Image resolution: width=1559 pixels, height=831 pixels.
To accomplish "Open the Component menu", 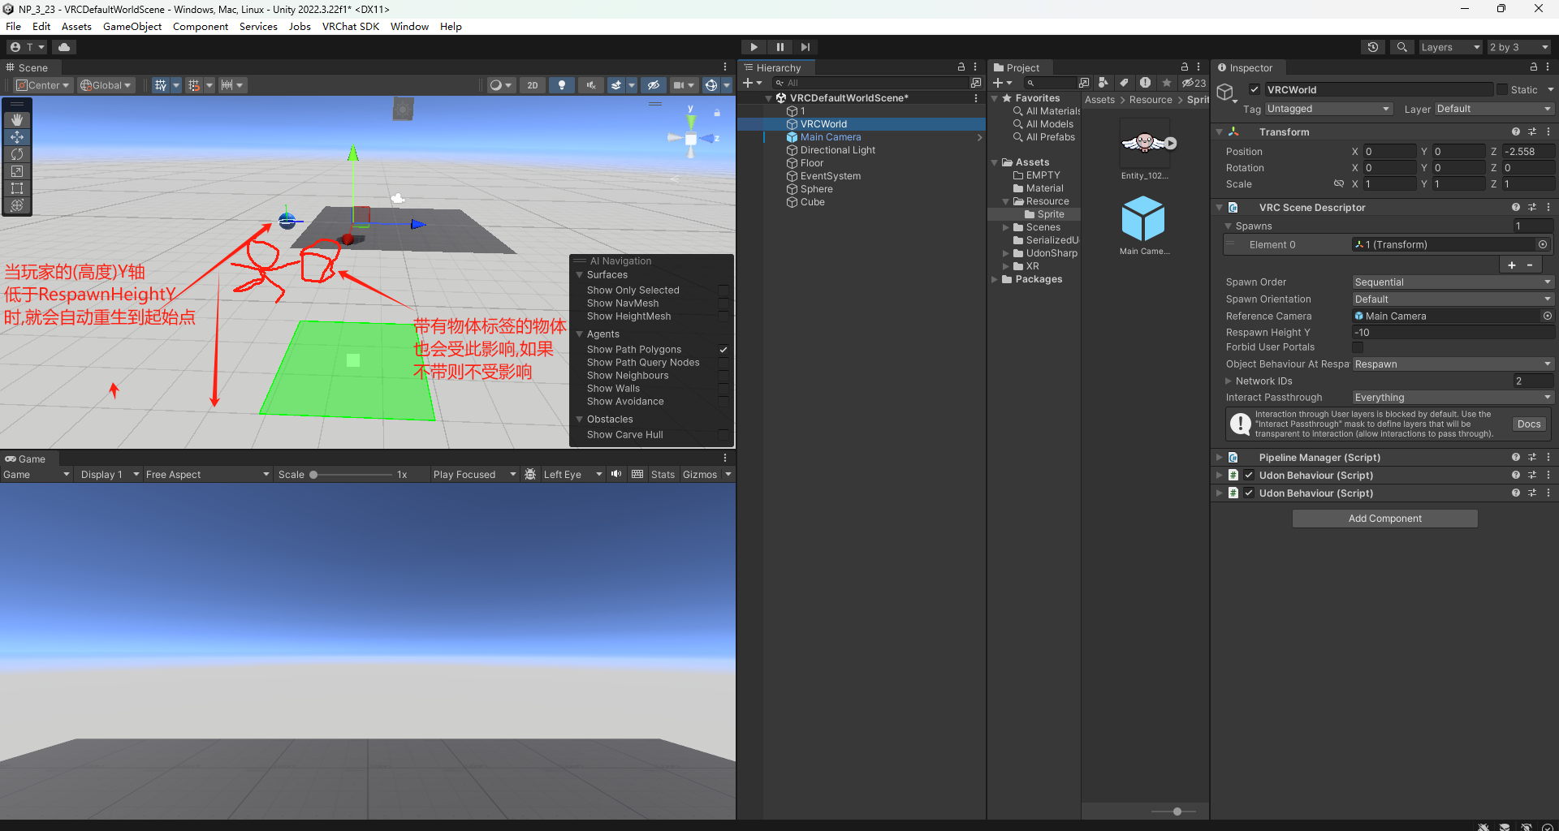I will (201, 26).
